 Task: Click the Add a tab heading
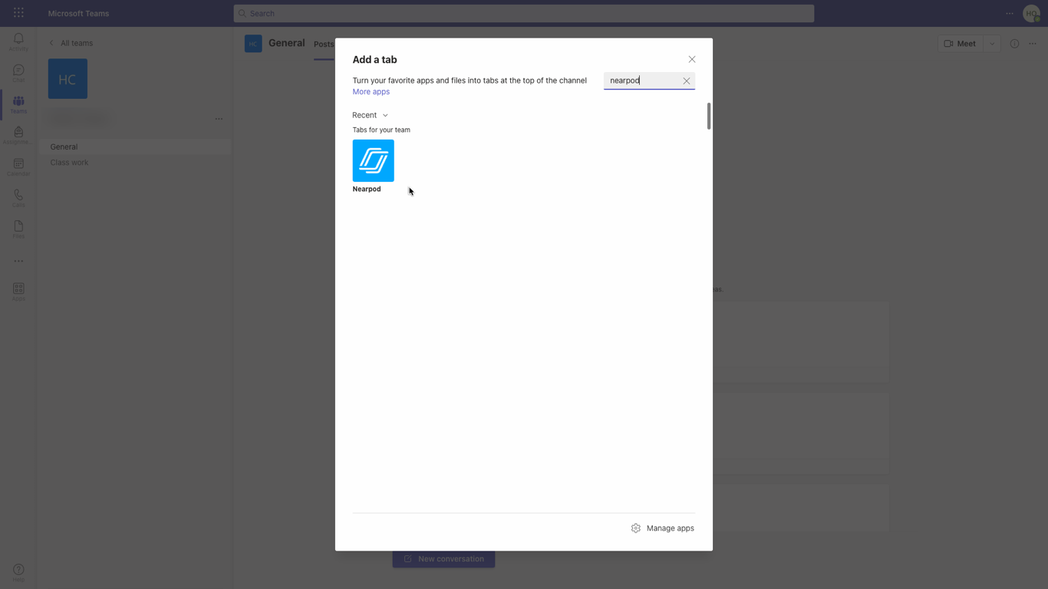pos(374,60)
